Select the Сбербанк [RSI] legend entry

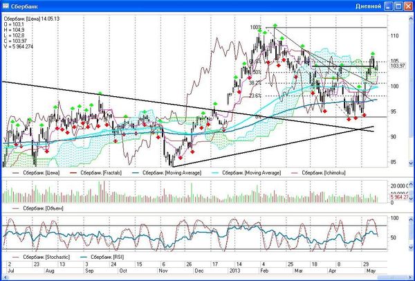pyautogui.click(x=102, y=257)
